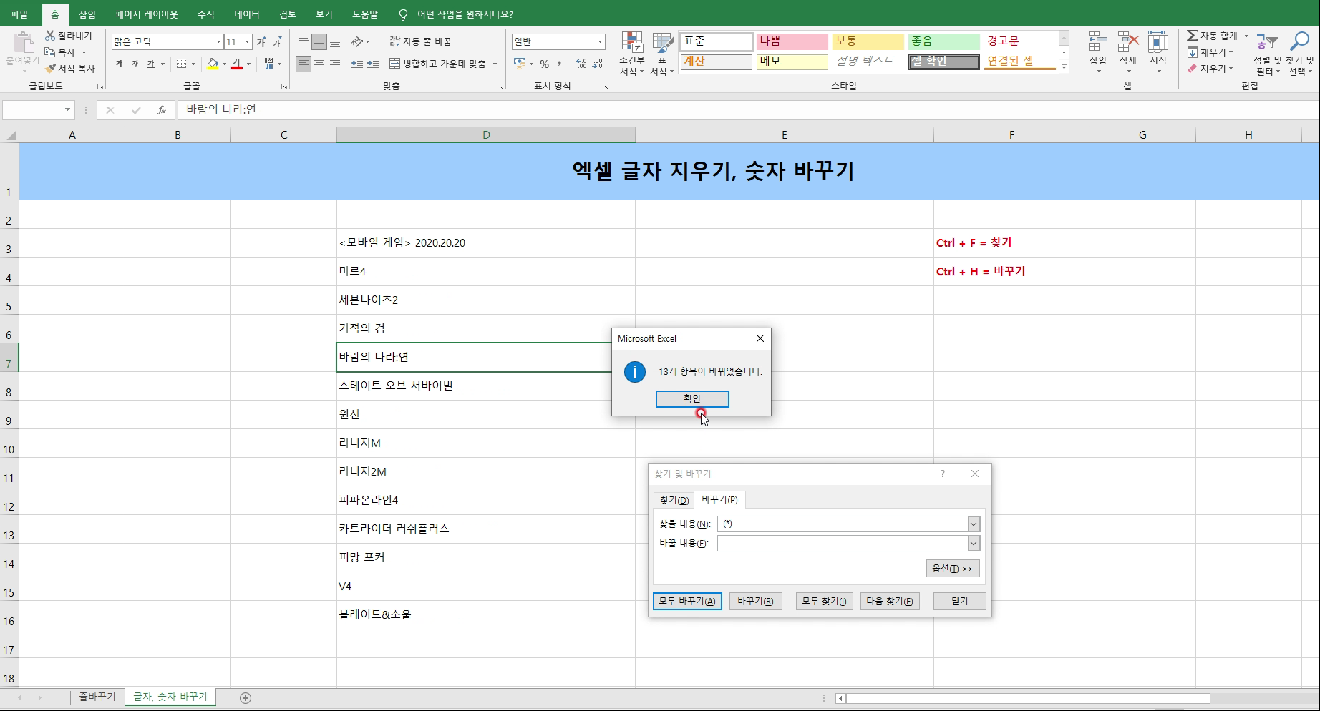Image resolution: width=1320 pixels, height=711 pixels.
Task: Click the Increase font size icon
Action: (x=261, y=42)
